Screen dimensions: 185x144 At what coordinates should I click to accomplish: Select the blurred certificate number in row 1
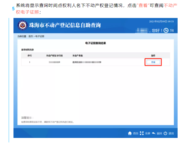54,62
